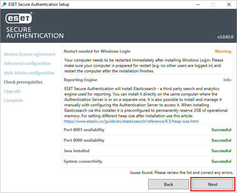Screen dimensions: 237x193
Task: Select Restart needed for Windows Login item
Action: 147,60
